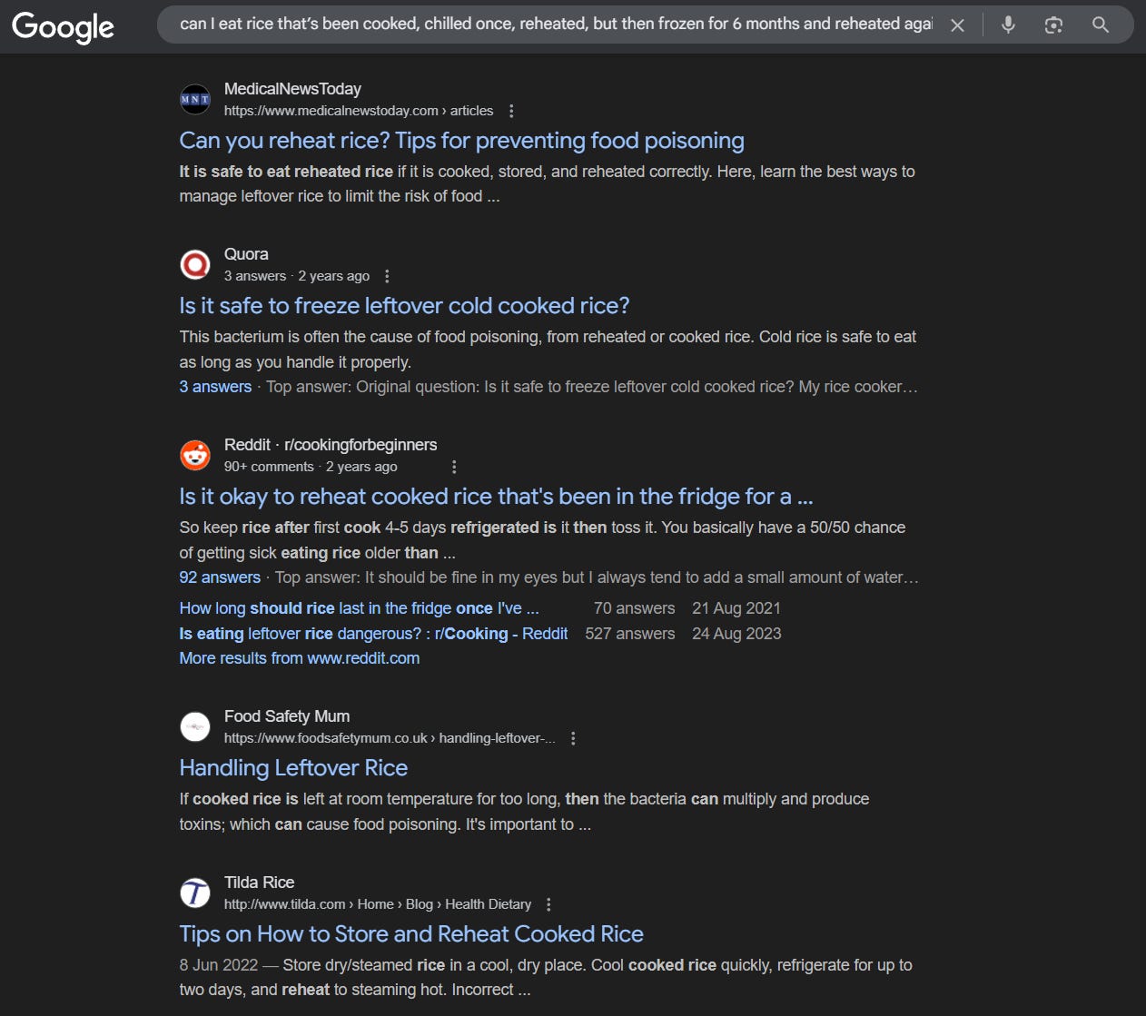Open Google Lens image search icon
The width and height of the screenshot is (1146, 1016).
1053,25
